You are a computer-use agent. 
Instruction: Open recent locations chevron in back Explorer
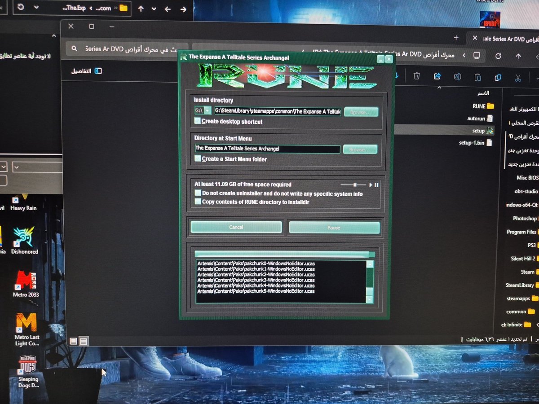coord(154,9)
